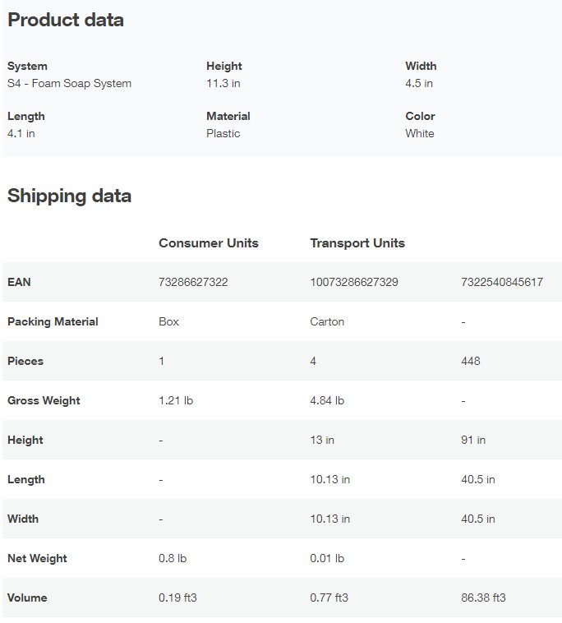Select the 86.38 ft3 volume value
Image resolution: width=562 pixels, height=623 pixels.
(483, 598)
